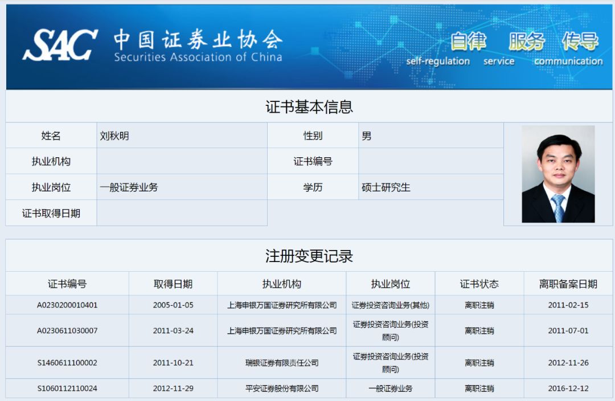Image resolution: width=615 pixels, height=401 pixels.
Task: Click the 硕士研究生 education value
Action: (x=386, y=187)
